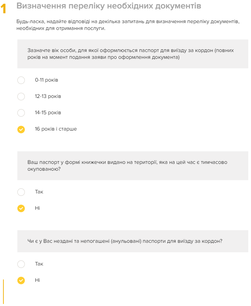The height and width of the screenshot is (306, 251).
Task: Choose Так radio for unreturned passports question
Action: coord(21,264)
